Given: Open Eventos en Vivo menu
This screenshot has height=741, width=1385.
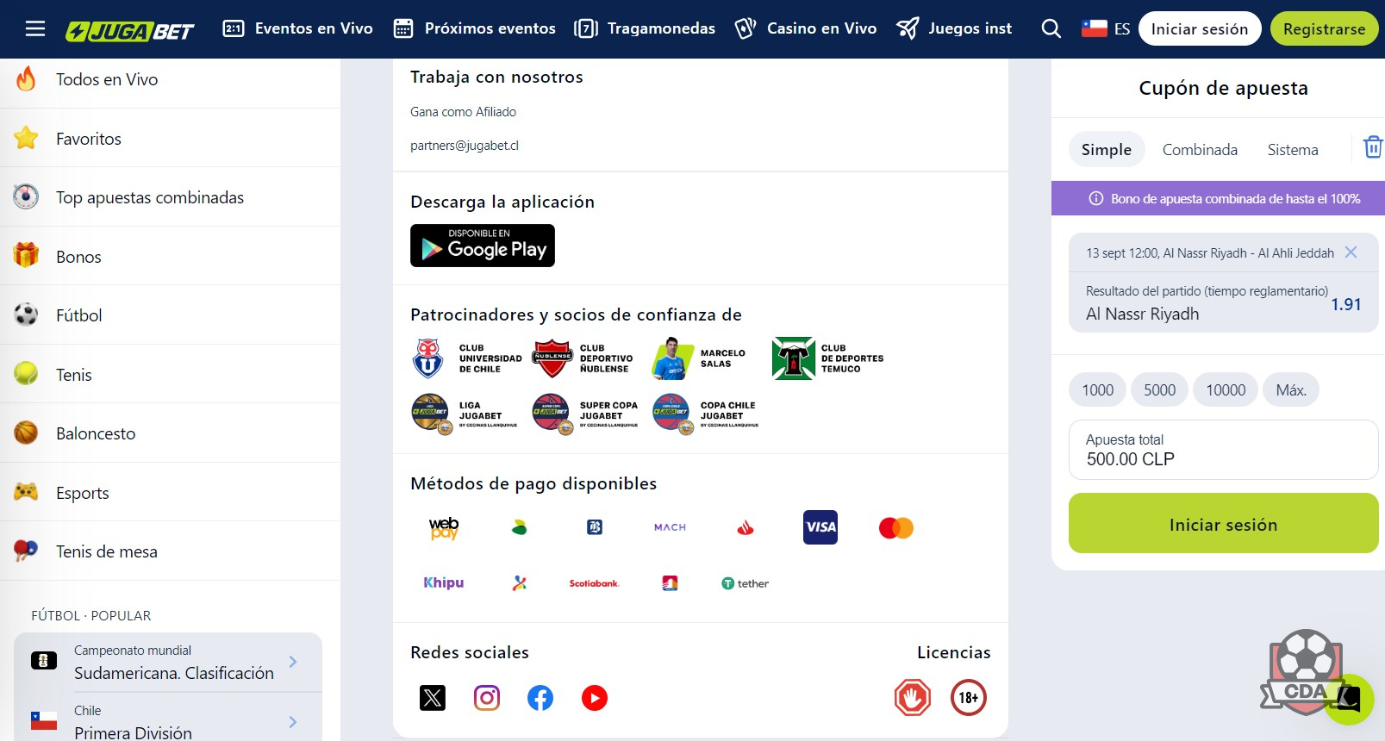Looking at the screenshot, I should click(x=298, y=28).
